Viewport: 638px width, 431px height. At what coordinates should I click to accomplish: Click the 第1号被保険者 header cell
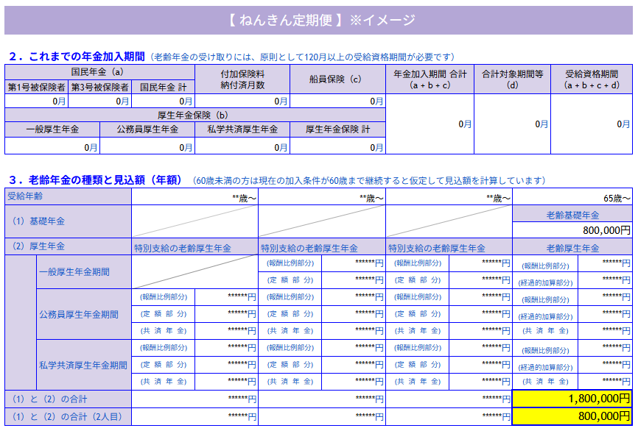coord(37,87)
